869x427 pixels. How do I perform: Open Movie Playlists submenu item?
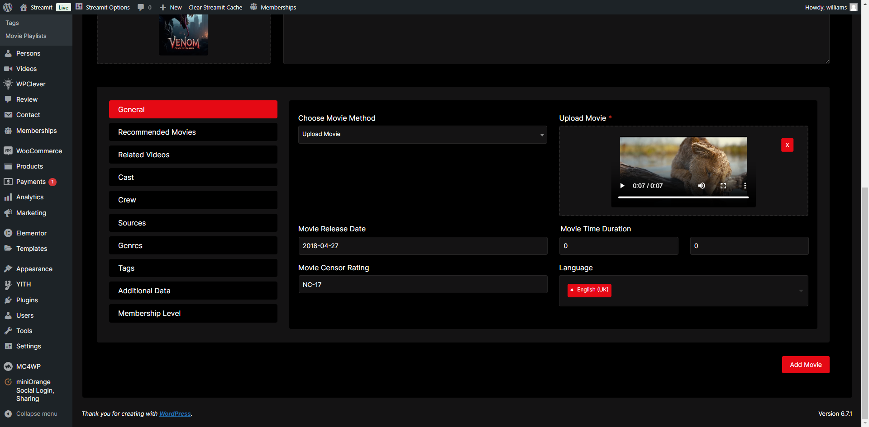[26, 36]
